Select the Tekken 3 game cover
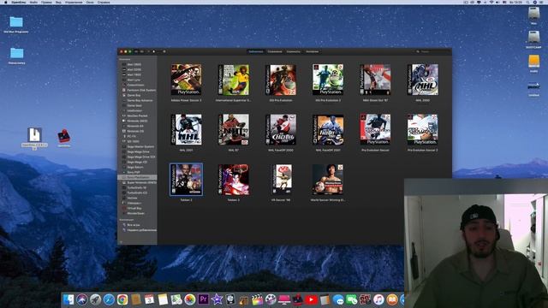 coord(234,180)
